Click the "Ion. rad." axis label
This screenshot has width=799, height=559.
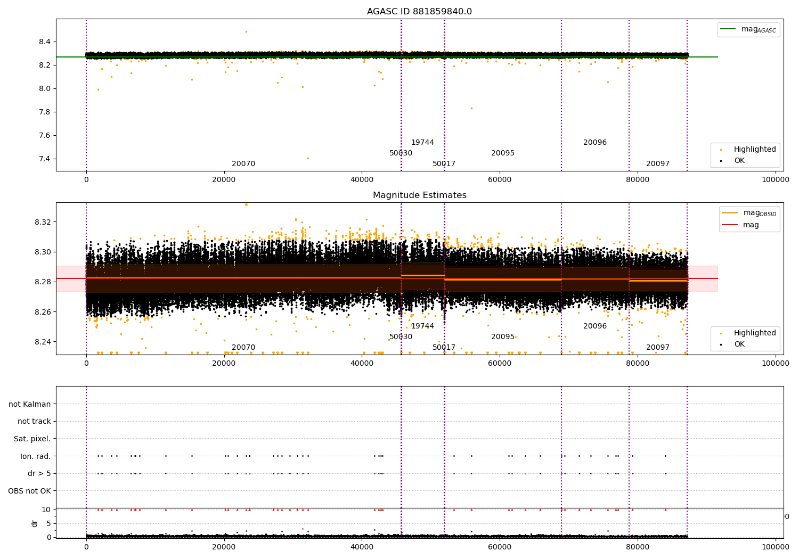tap(36, 456)
